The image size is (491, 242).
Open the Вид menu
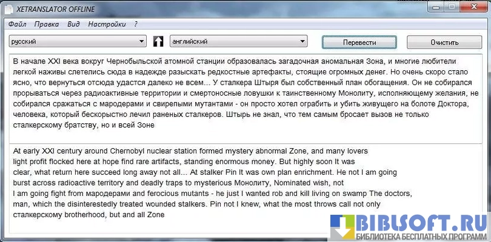73,24
